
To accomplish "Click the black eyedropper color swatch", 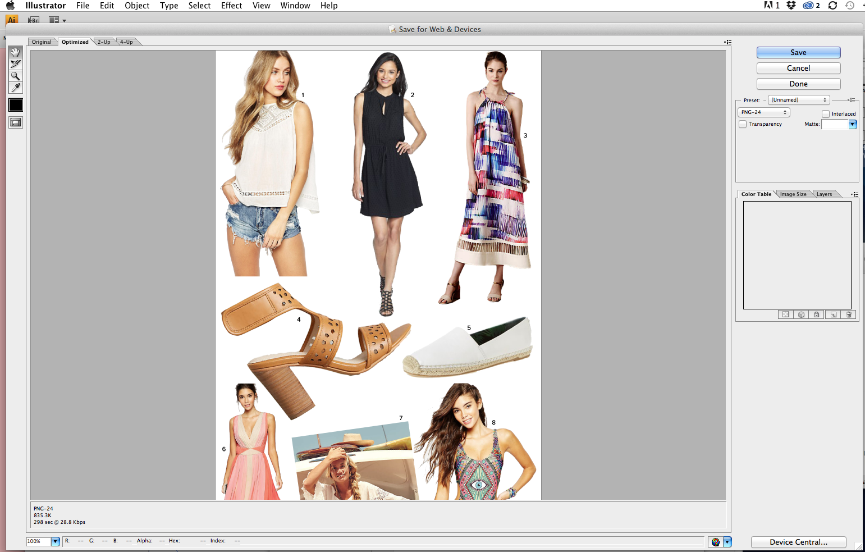I will [16, 105].
